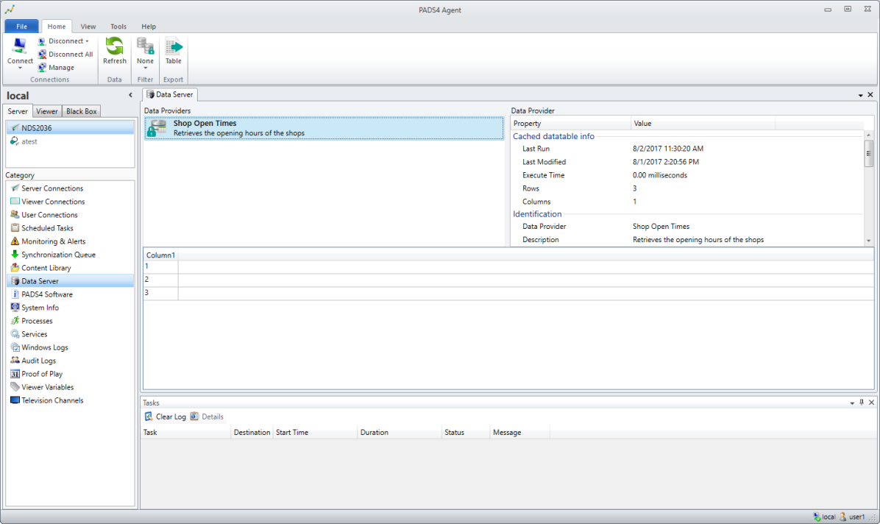Open Manage connections
Image resolution: width=880 pixels, height=524 pixels.
tap(60, 68)
